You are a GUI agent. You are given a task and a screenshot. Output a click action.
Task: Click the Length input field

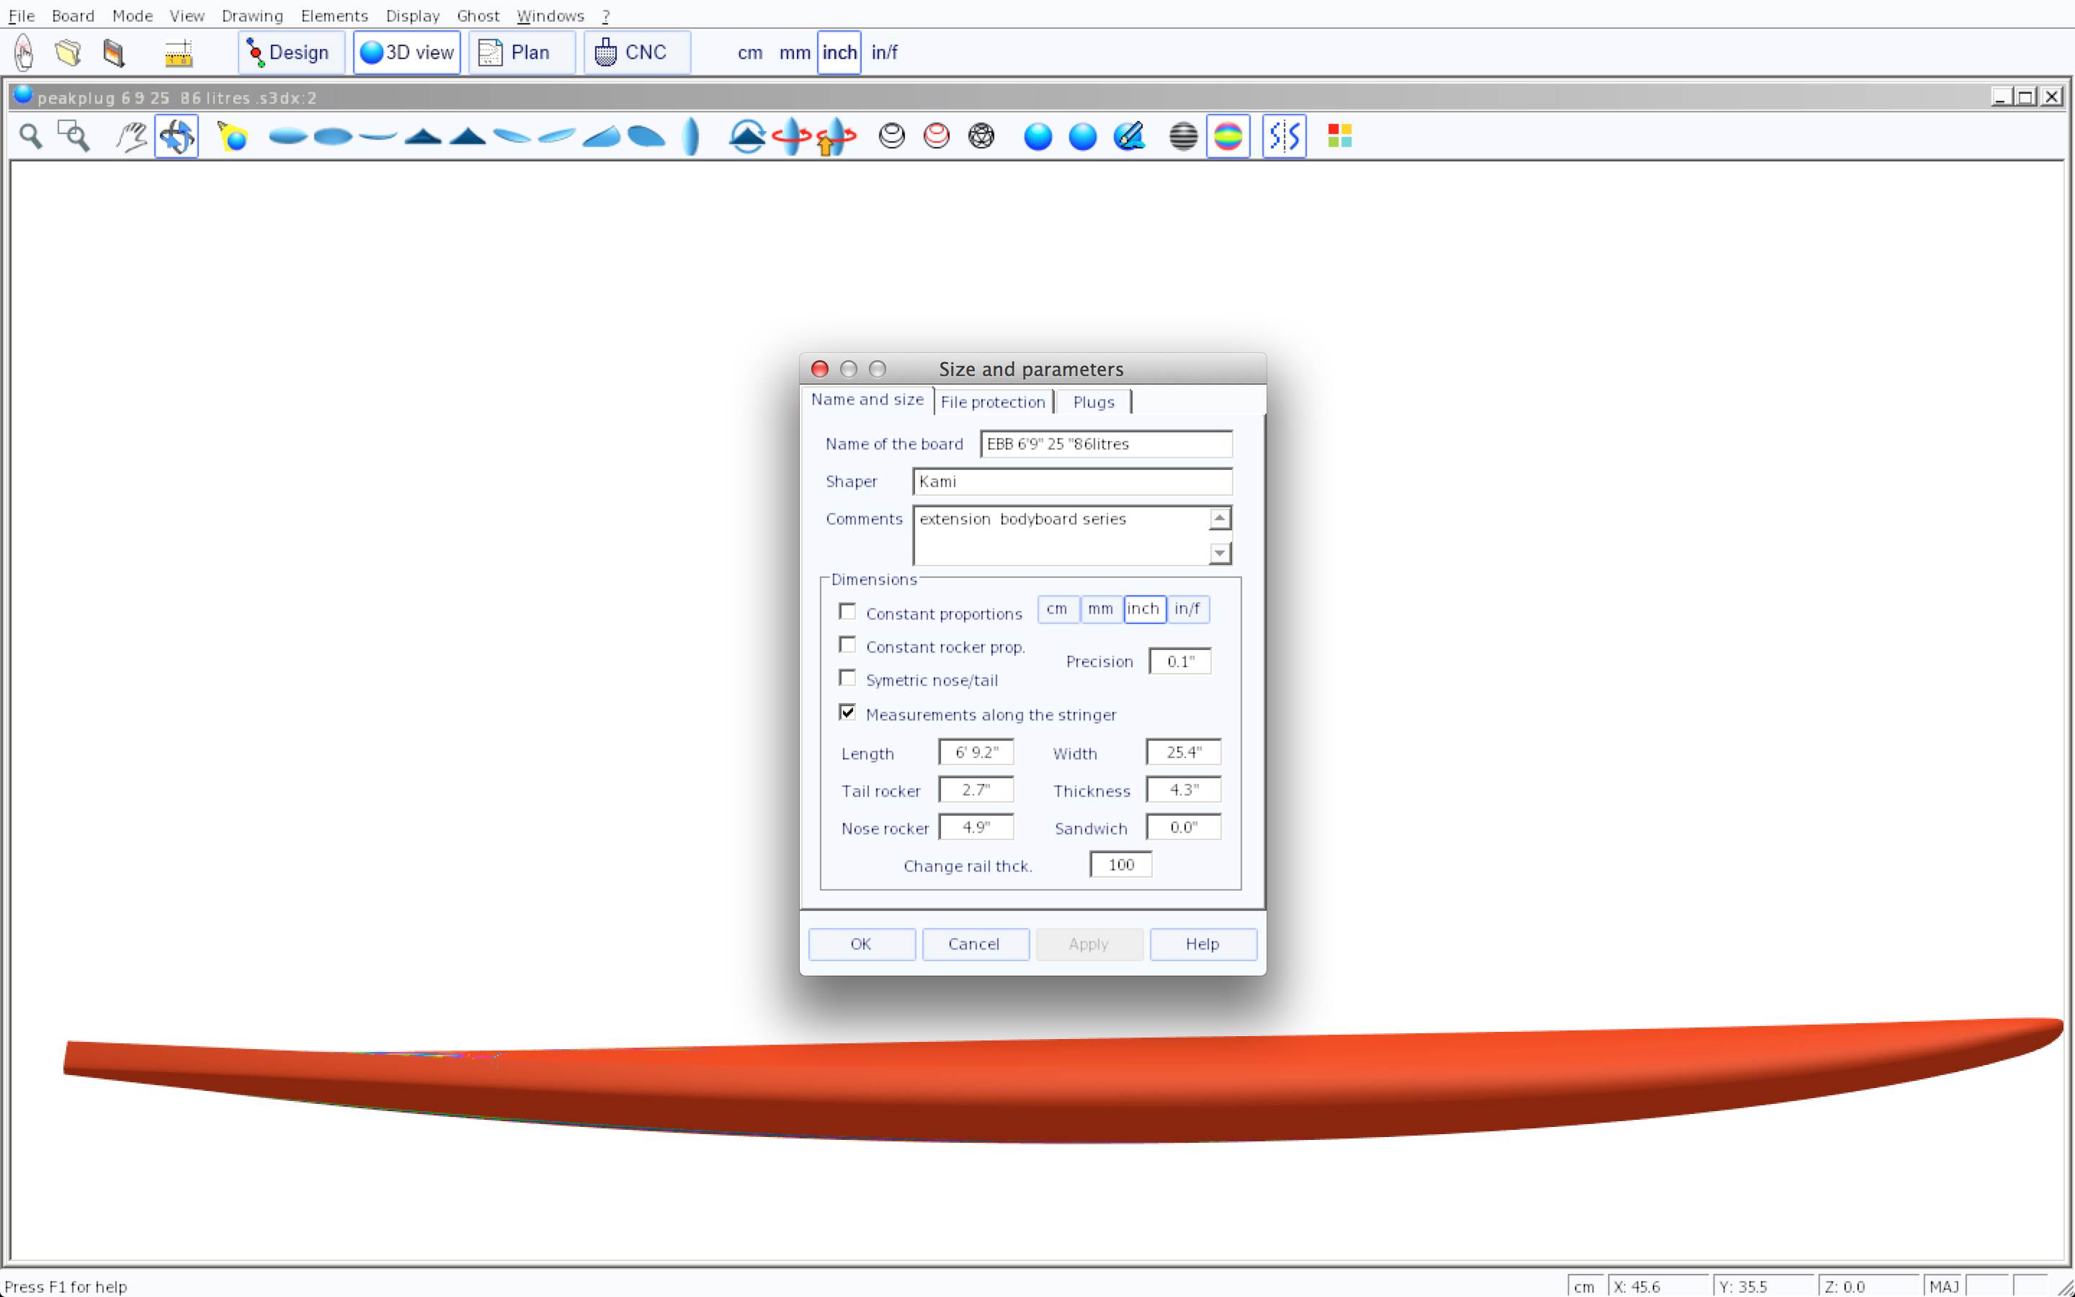click(976, 752)
